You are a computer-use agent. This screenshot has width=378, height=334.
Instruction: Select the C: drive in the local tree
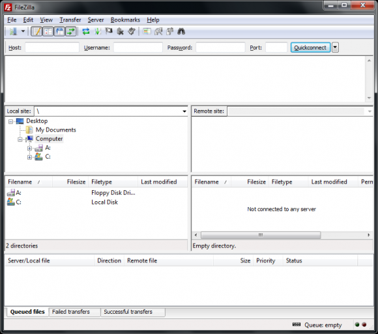pos(48,156)
